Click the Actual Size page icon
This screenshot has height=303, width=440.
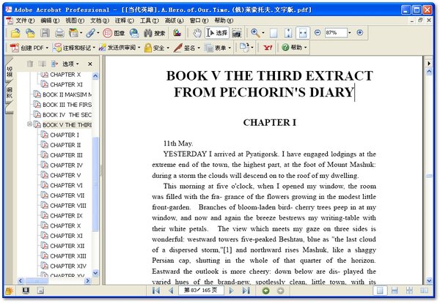pyautogui.click(x=274, y=33)
